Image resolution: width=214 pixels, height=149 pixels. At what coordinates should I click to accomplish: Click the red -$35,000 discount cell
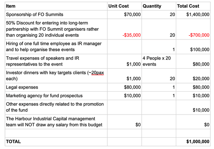point(131,35)
